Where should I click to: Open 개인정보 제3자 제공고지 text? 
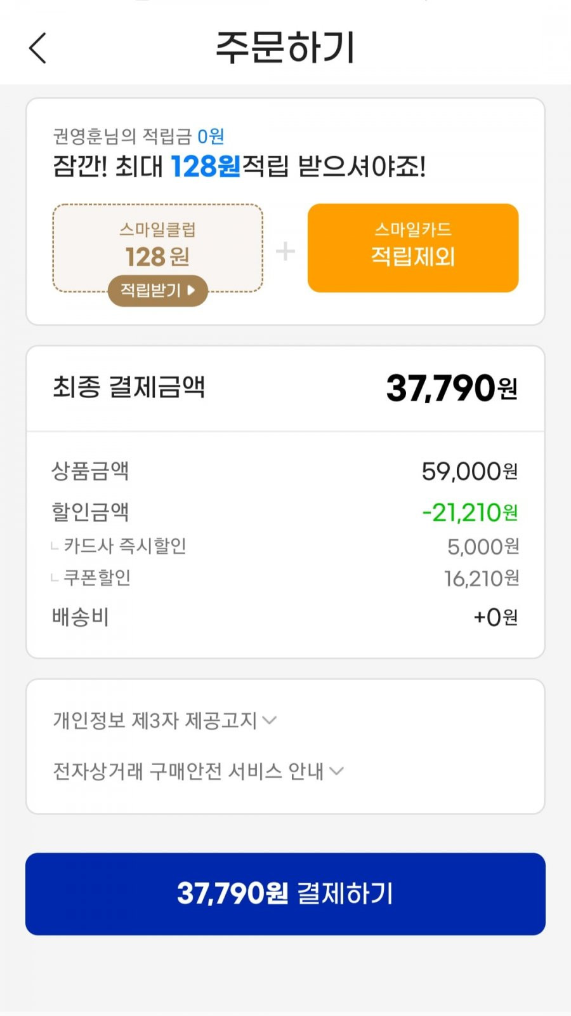[155, 720]
